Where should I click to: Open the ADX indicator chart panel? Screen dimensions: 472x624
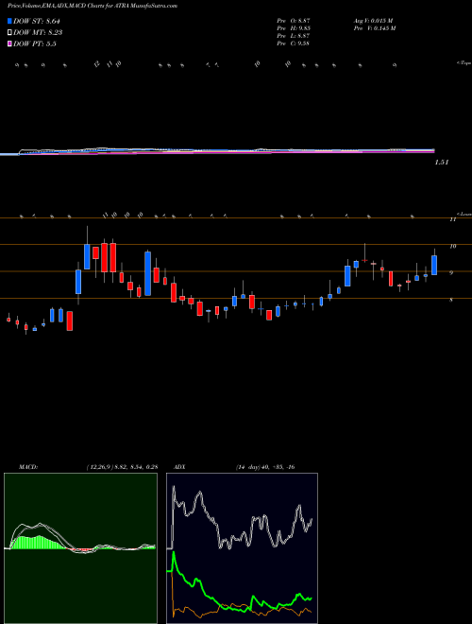pos(243,548)
